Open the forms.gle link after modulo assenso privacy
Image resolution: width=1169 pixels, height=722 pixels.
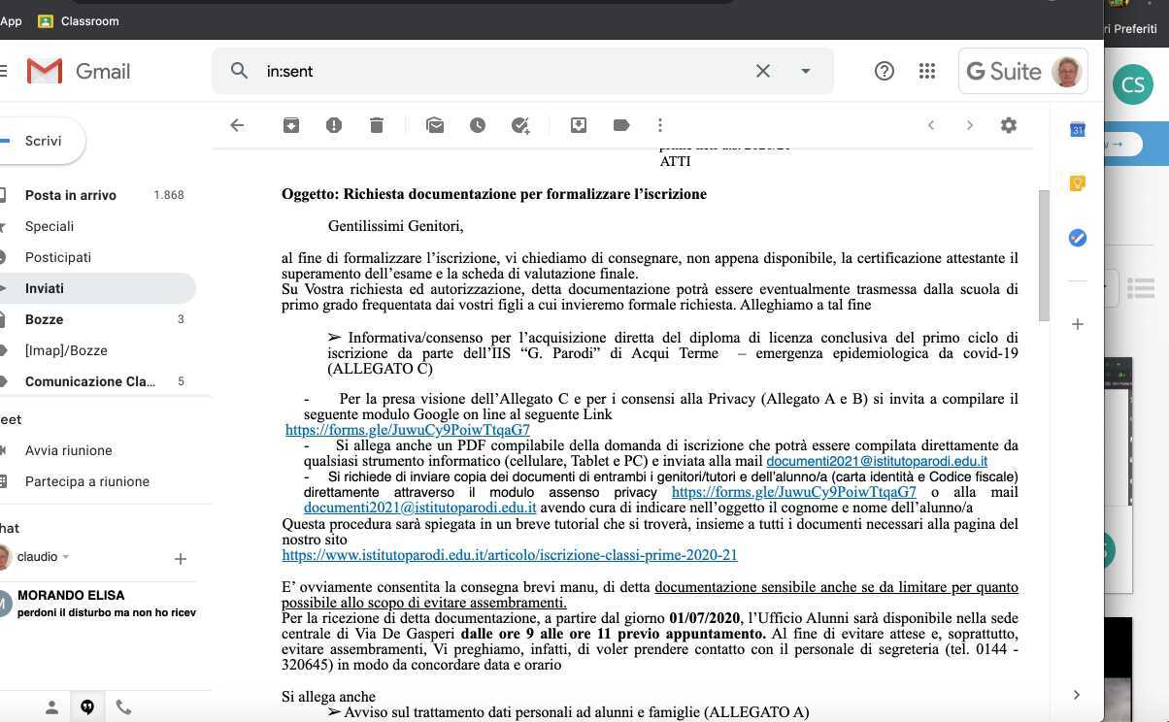[794, 492]
